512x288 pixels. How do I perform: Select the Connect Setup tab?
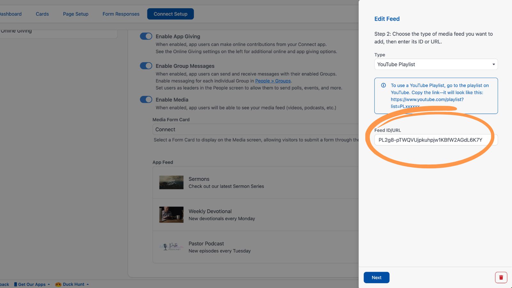click(x=171, y=14)
